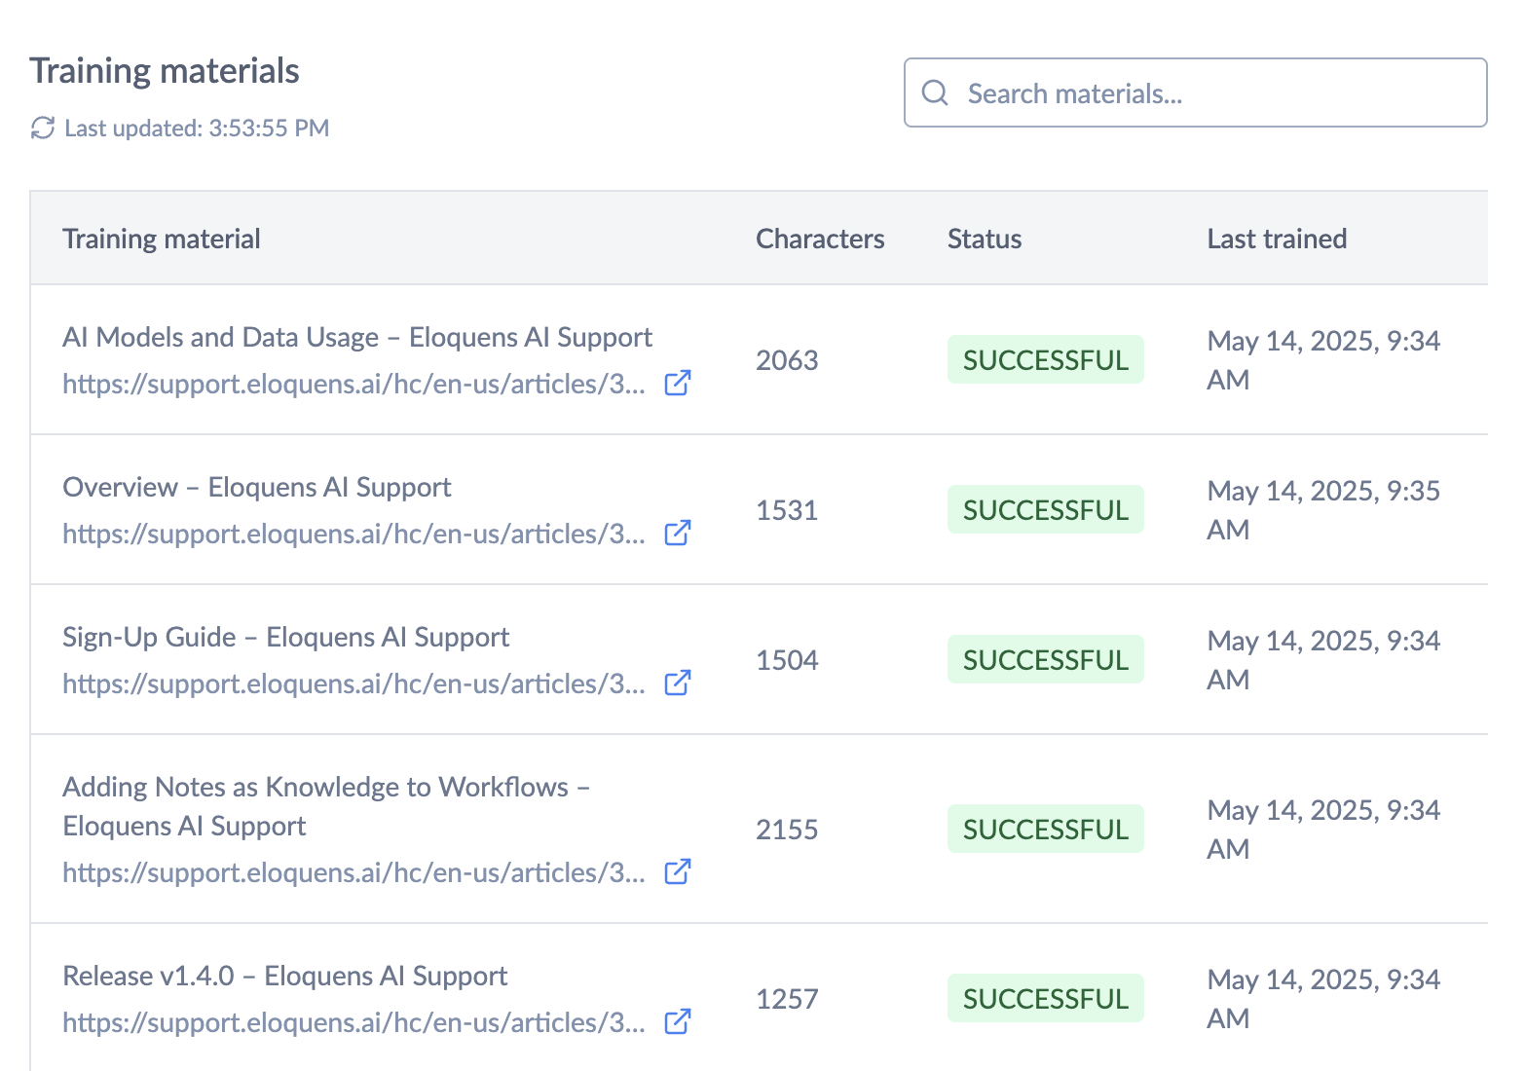Click the Last updated: 3:53:55 PM text

(x=197, y=129)
